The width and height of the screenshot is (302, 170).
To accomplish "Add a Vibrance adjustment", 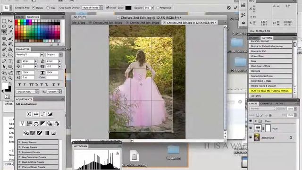I will (22, 124).
